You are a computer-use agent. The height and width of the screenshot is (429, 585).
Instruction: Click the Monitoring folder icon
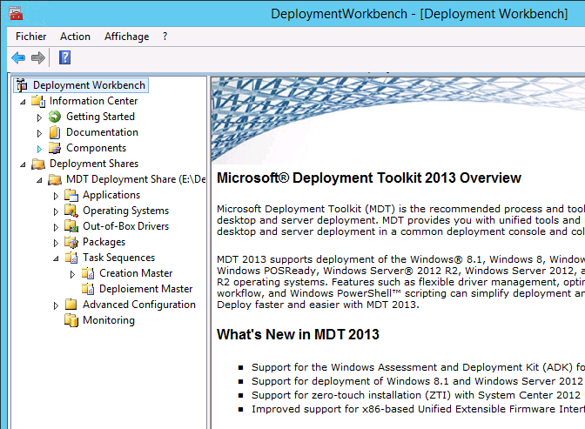pyautogui.click(x=71, y=320)
